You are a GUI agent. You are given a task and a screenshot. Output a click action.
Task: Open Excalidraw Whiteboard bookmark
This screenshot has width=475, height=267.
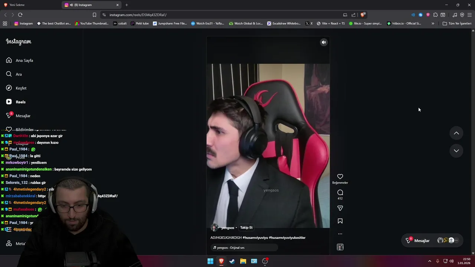pos(284,23)
